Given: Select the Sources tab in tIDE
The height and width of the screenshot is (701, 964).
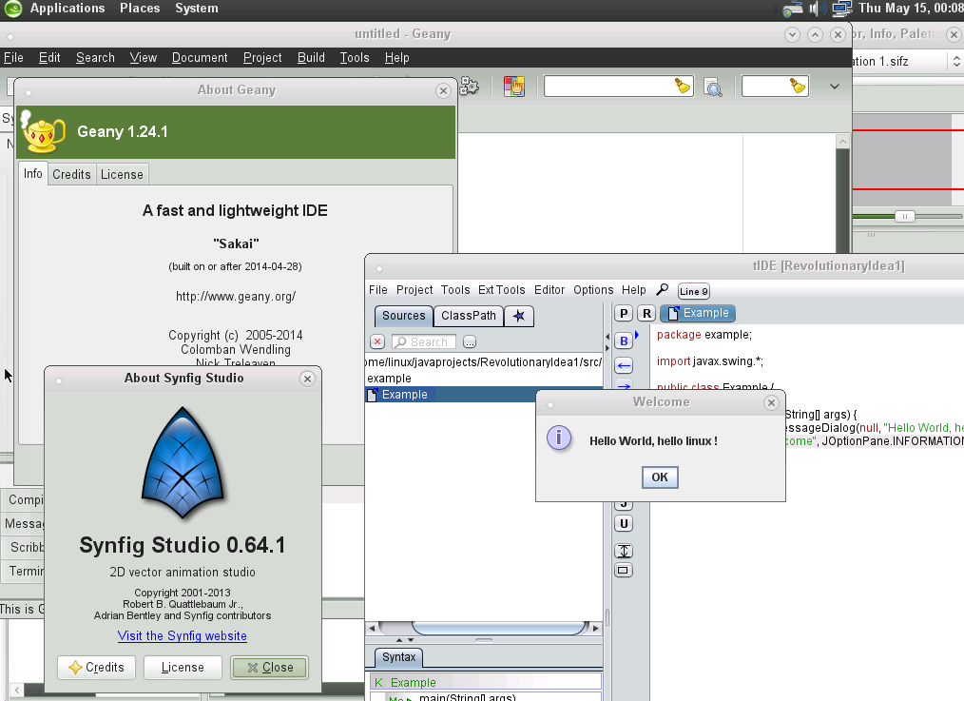Looking at the screenshot, I should pyautogui.click(x=404, y=316).
